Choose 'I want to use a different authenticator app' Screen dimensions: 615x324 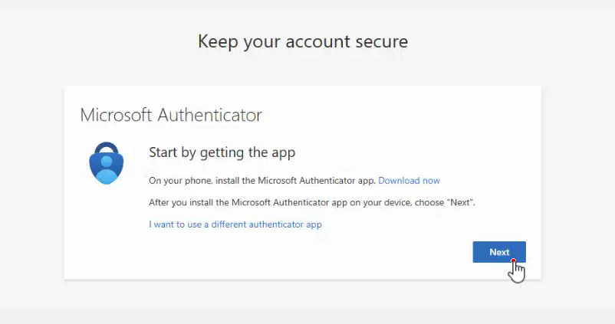pyautogui.click(x=235, y=224)
